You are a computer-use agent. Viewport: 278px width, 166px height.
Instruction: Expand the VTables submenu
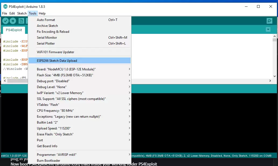[x=79, y=105]
